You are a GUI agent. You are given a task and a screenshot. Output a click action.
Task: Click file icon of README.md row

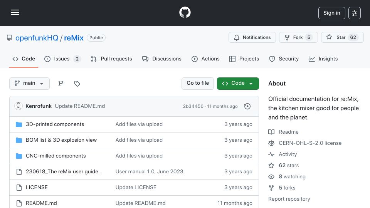19,203
